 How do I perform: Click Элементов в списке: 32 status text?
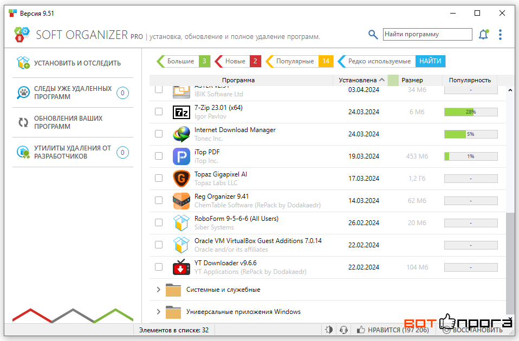(x=174, y=330)
